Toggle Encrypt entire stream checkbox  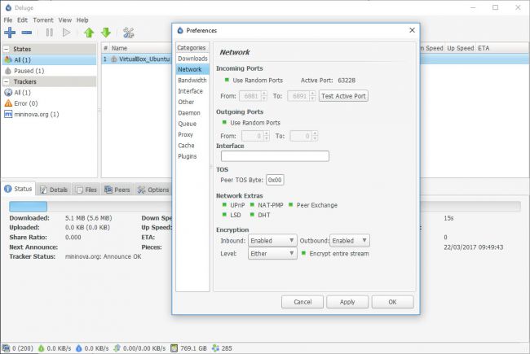[304, 253]
